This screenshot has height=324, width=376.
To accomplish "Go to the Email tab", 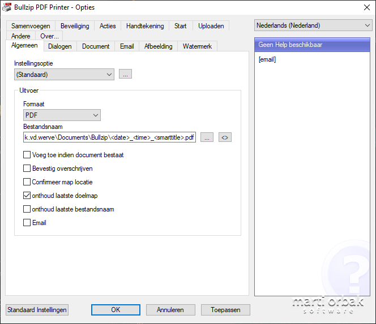I will (x=127, y=46).
